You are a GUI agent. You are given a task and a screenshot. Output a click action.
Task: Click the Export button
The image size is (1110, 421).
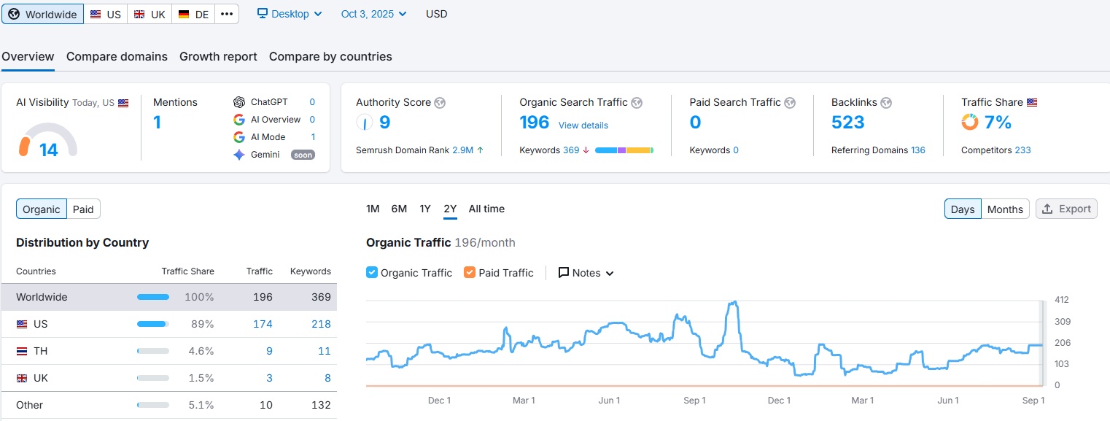coord(1066,209)
